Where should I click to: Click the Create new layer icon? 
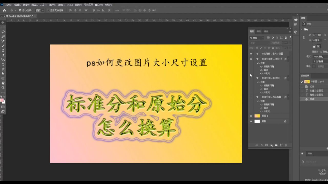pos(281,145)
